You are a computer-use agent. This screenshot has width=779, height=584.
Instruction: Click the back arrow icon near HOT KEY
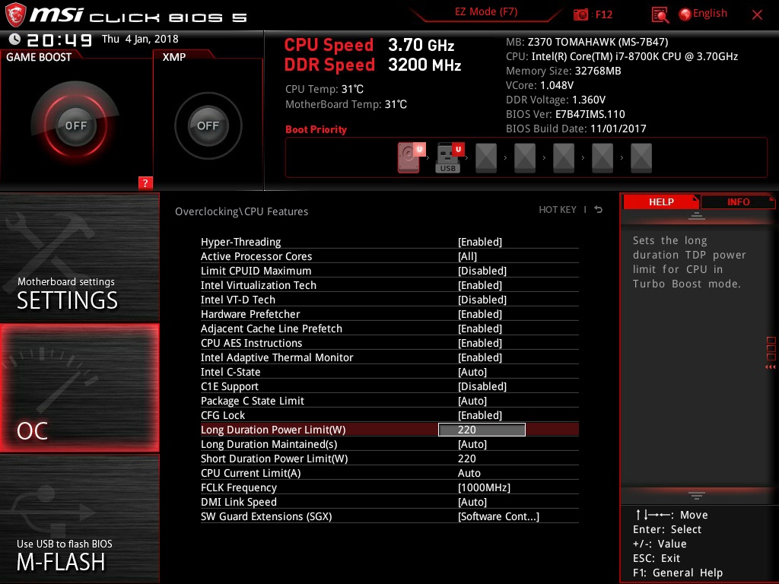pyautogui.click(x=599, y=210)
